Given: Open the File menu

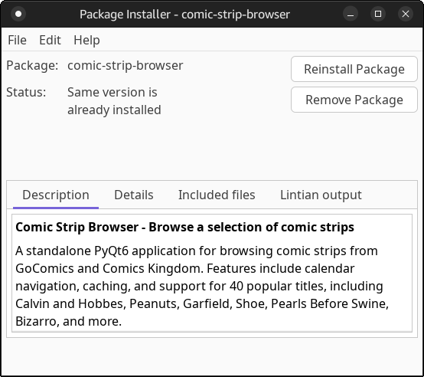Looking at the screenshot, I should tap(17, 40).
